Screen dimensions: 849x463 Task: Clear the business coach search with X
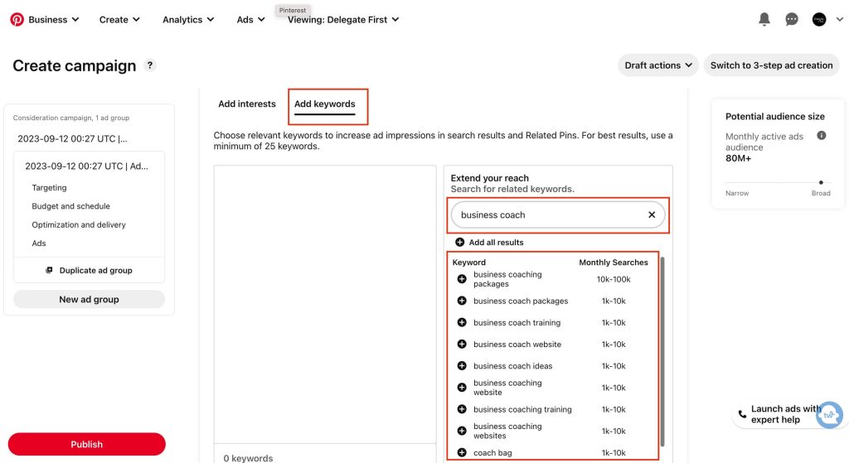click(x=652, y=215)
